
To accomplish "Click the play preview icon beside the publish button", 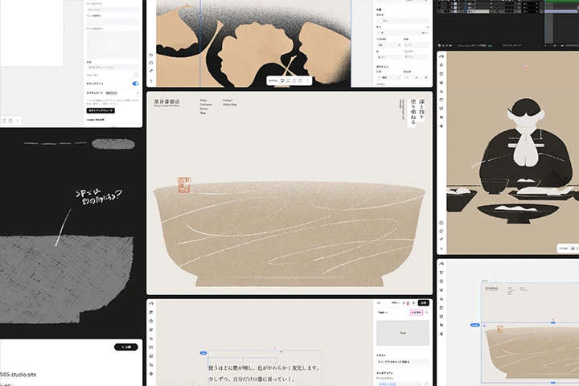I will (413, 303).
